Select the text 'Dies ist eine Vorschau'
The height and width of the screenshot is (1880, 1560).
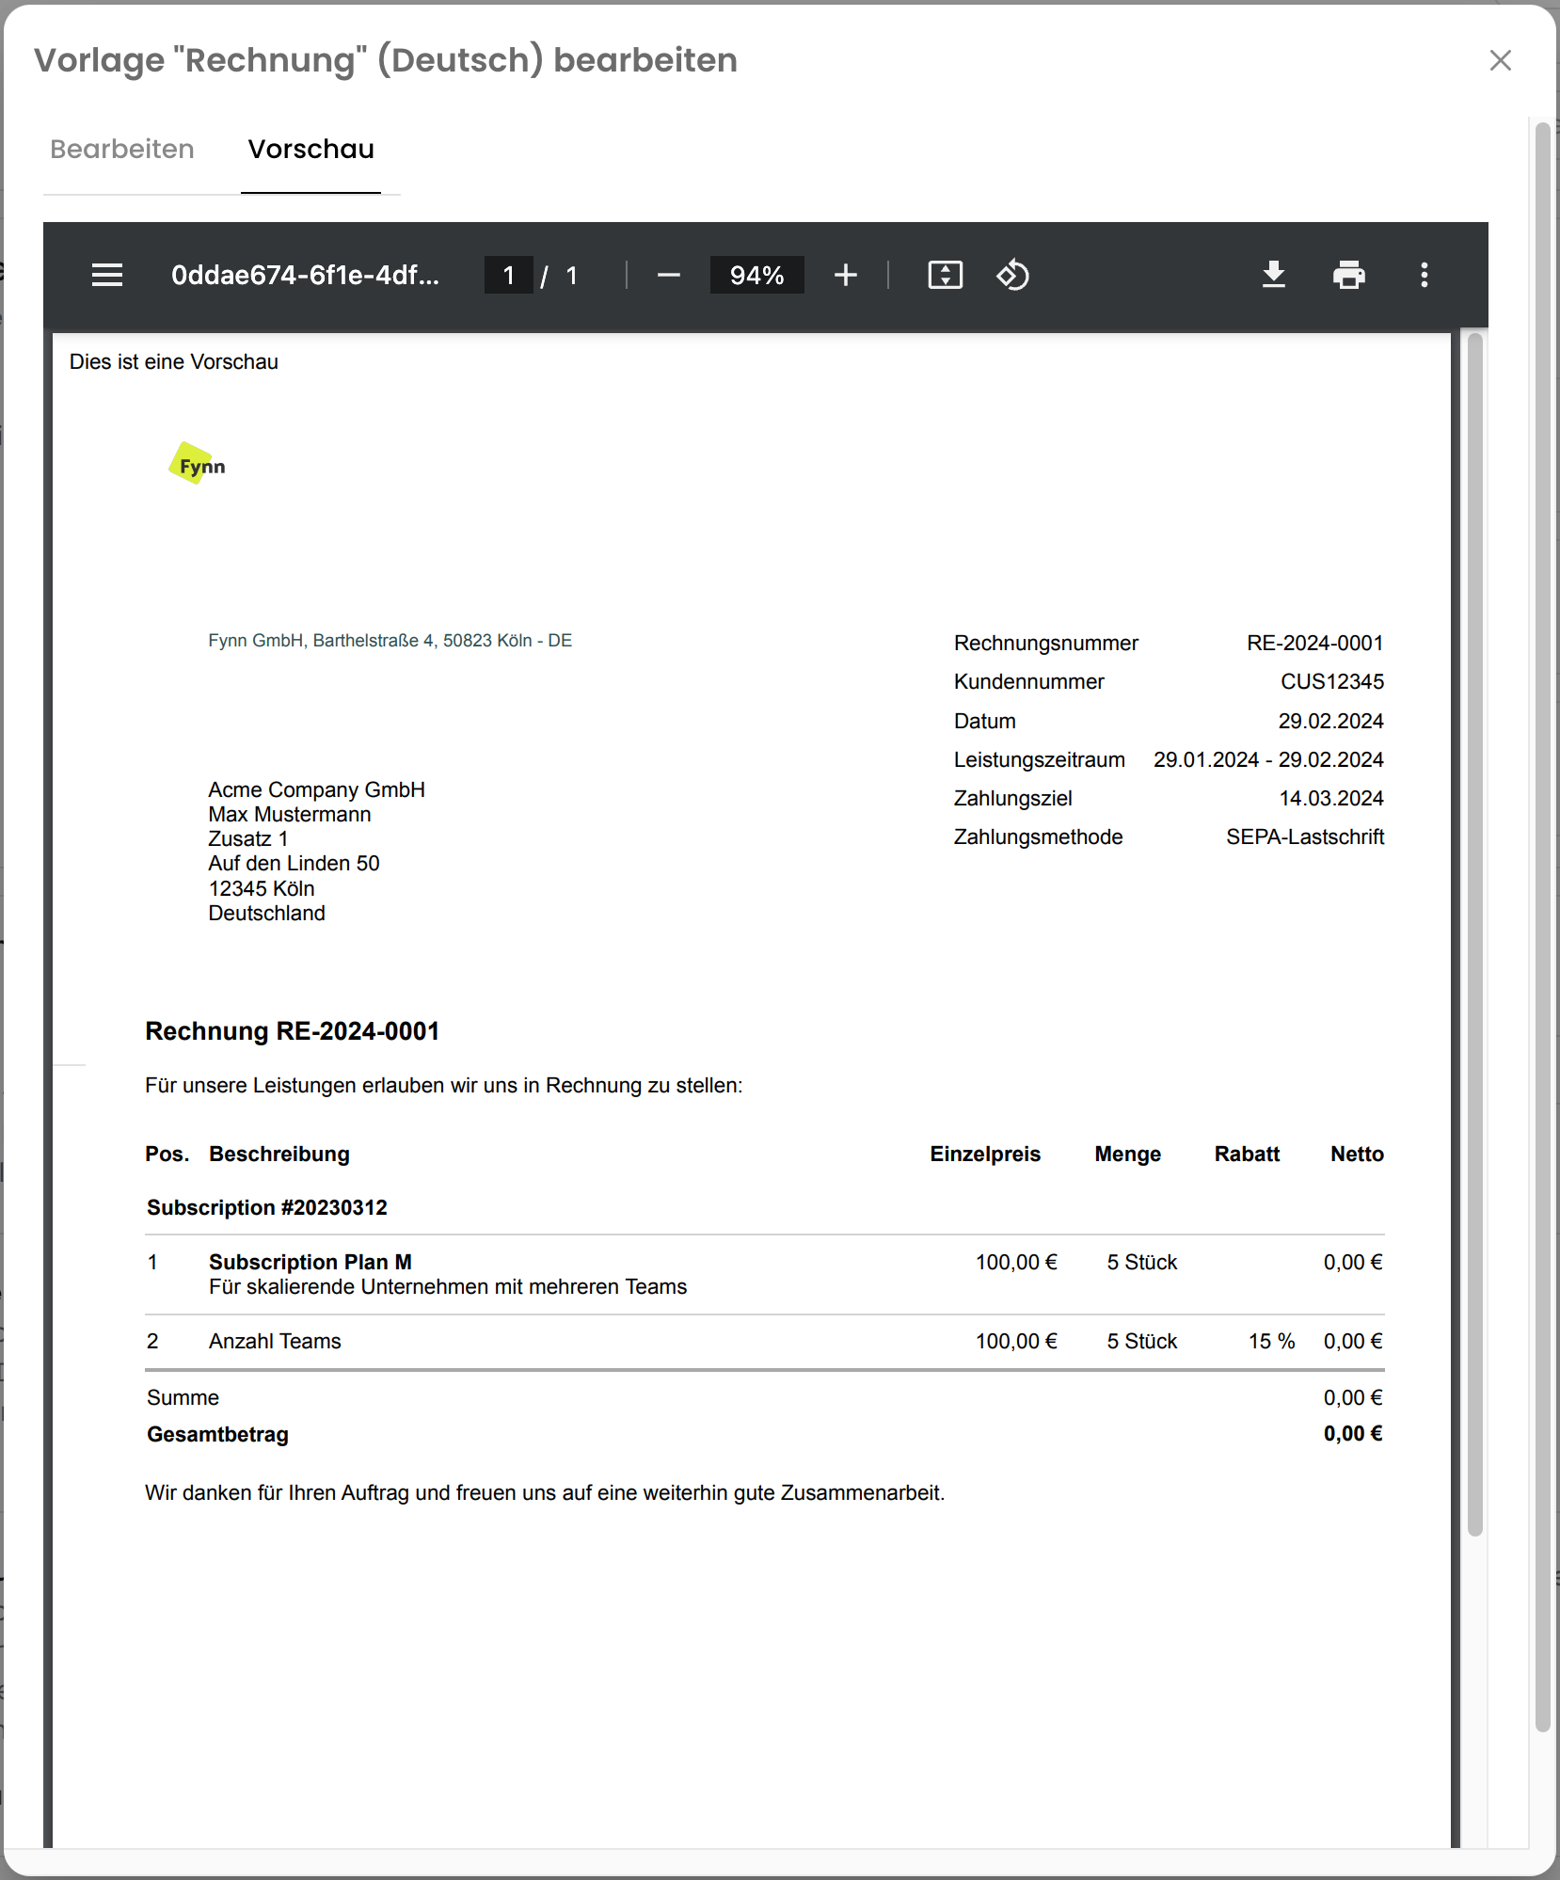click(x=174, y=362)
